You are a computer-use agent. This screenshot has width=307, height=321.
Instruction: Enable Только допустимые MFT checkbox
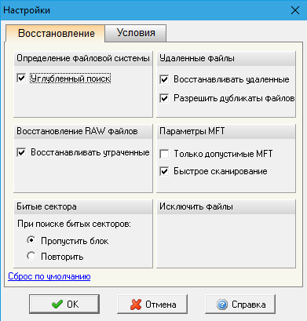(164, 154)
